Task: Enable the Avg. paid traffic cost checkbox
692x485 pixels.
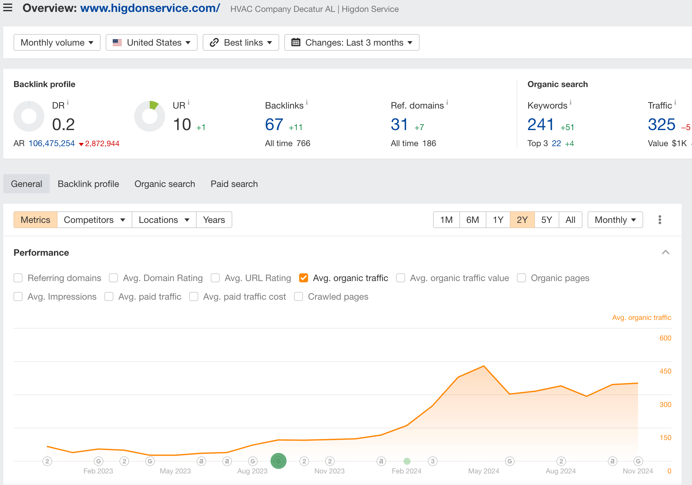Action: point(194,296)
